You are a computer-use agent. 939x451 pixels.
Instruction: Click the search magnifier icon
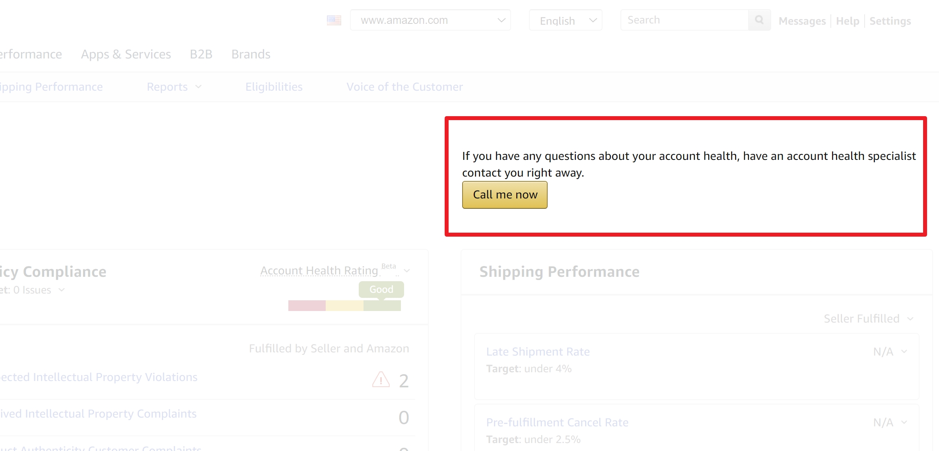[759, 20]
